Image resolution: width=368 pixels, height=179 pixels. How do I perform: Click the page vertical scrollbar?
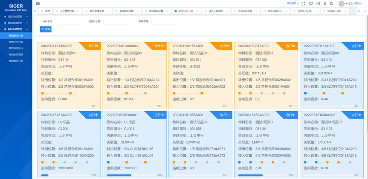click(367, 73)
